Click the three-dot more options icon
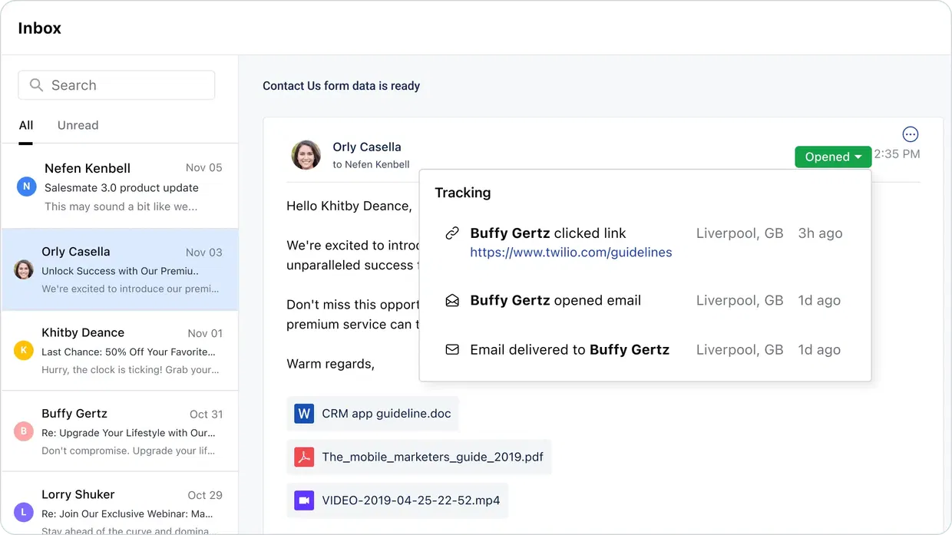The height and width of the screenshot is (535, 952). coord(910,134)
